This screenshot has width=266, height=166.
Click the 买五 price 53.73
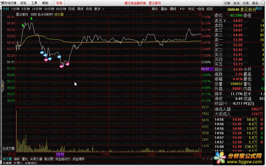click(x=238, y=64)
